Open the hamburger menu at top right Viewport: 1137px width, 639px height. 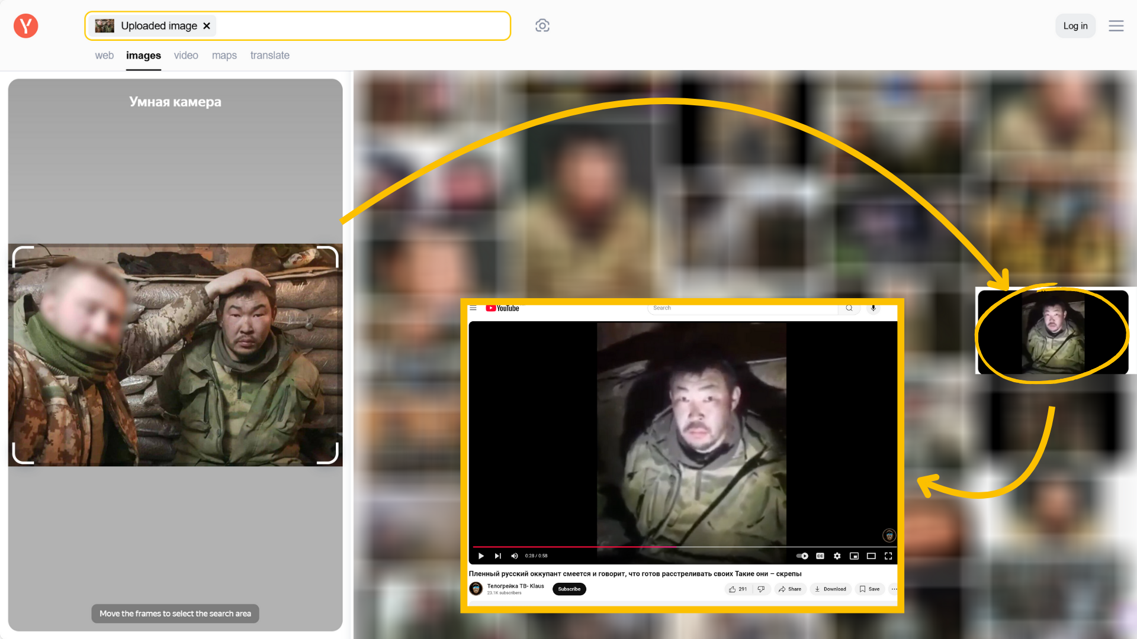tap(1116, 26)
